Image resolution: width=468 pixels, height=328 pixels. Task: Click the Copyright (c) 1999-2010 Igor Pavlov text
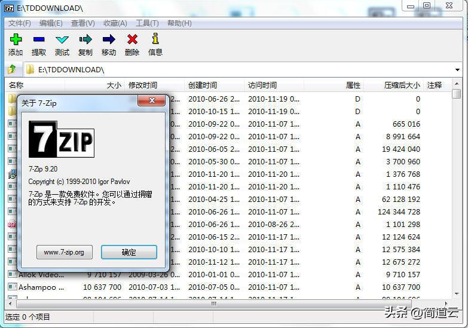pyautogui.click(x=79, y=182)
